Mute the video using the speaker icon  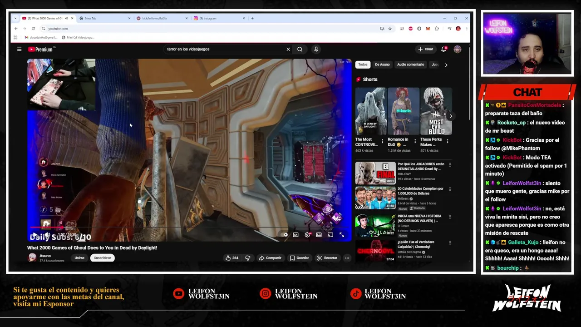click(47, 235)
